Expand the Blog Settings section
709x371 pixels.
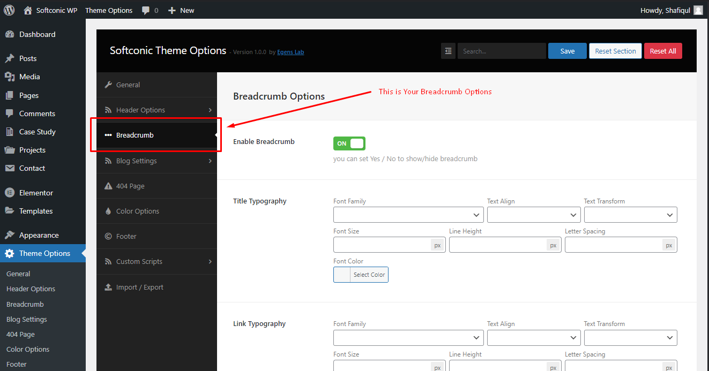156,161
